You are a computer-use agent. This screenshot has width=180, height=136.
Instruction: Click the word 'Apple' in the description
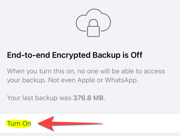pos(86,80)
